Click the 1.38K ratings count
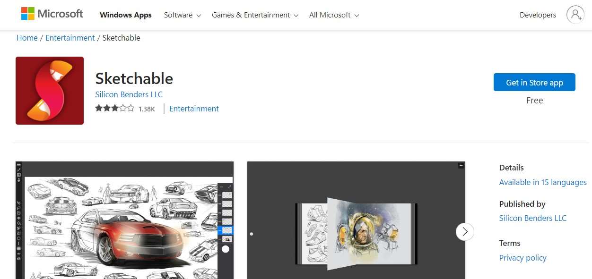Image resolution: width=592 pixels, height=279 pixels. 147,109
